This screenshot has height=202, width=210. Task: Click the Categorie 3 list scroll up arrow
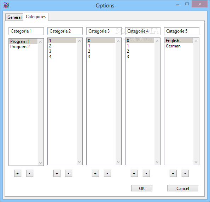click(x=118, y=41)
